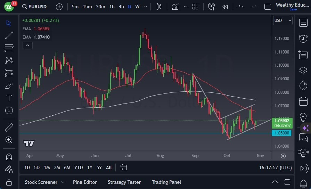This screenshot has height=189, width=311.
Task: Set date range to All
Action: coord(109,167)
